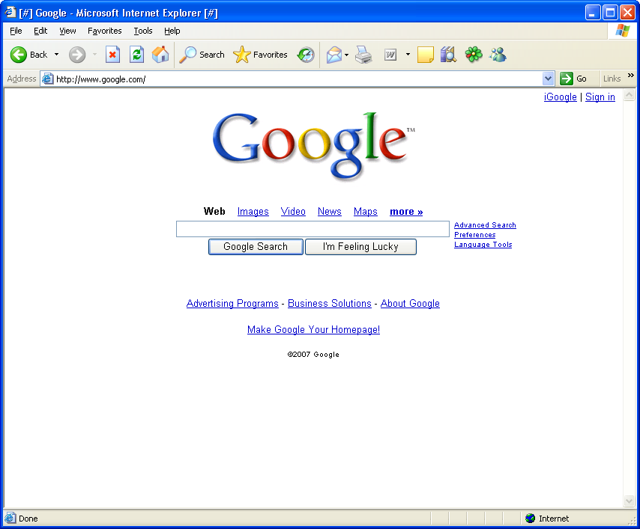Click the Google Search button
Screen dimensions: 640x529
(256, 247)
